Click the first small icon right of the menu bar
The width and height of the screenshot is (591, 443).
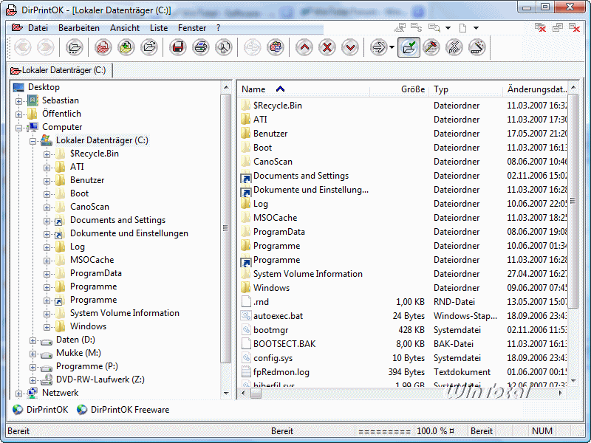[400, 28]
